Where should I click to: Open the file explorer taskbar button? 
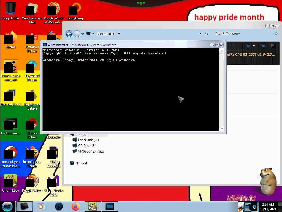(24, 206)
